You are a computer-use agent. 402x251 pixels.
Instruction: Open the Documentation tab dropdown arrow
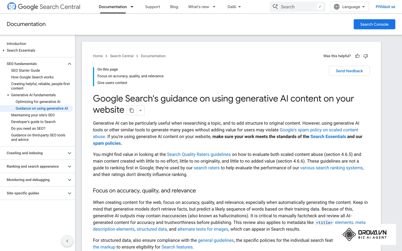pyautogui.click(x=132, y=7)
